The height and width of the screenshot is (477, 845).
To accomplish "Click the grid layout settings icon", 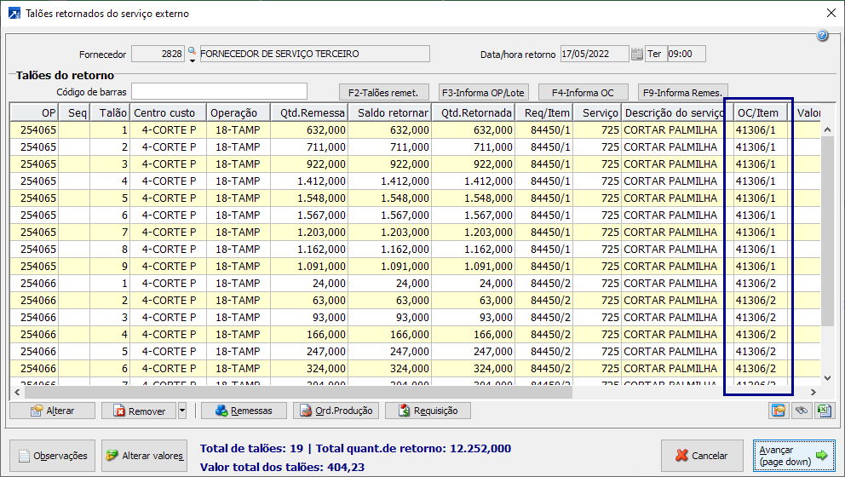I will [x=779, y=411].
